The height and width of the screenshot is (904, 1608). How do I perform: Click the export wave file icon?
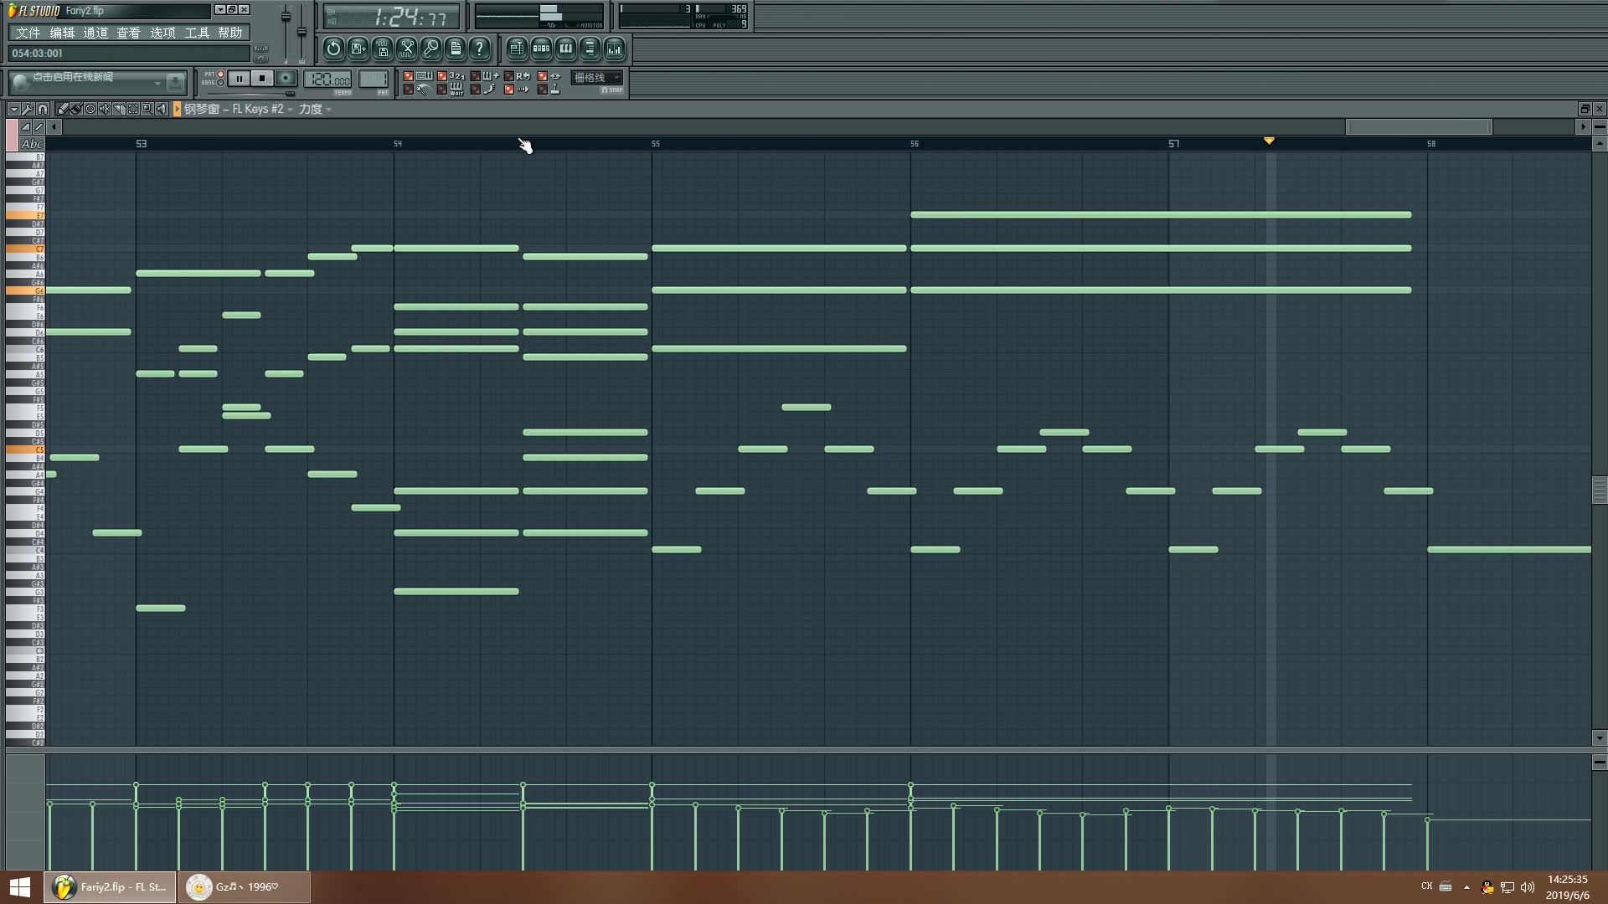(x=383, y=49)
